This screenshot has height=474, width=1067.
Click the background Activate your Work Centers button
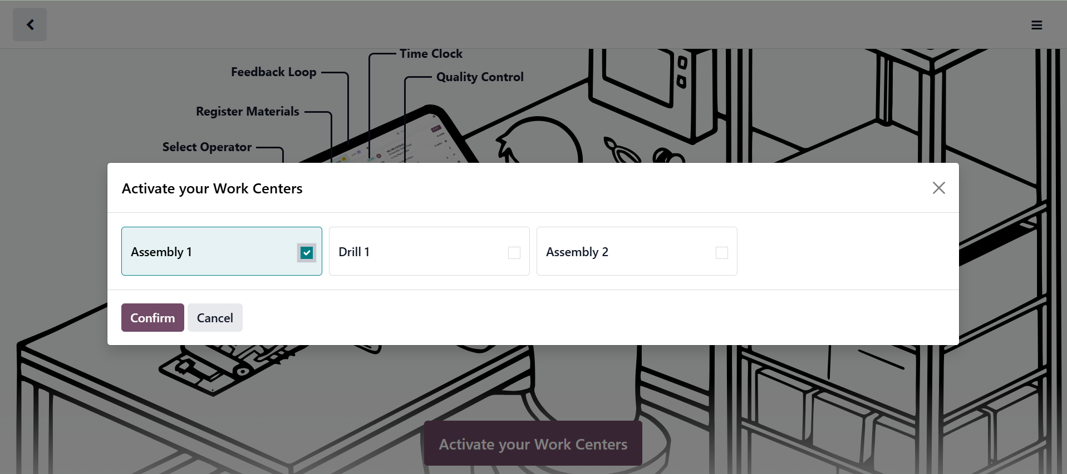533,444
